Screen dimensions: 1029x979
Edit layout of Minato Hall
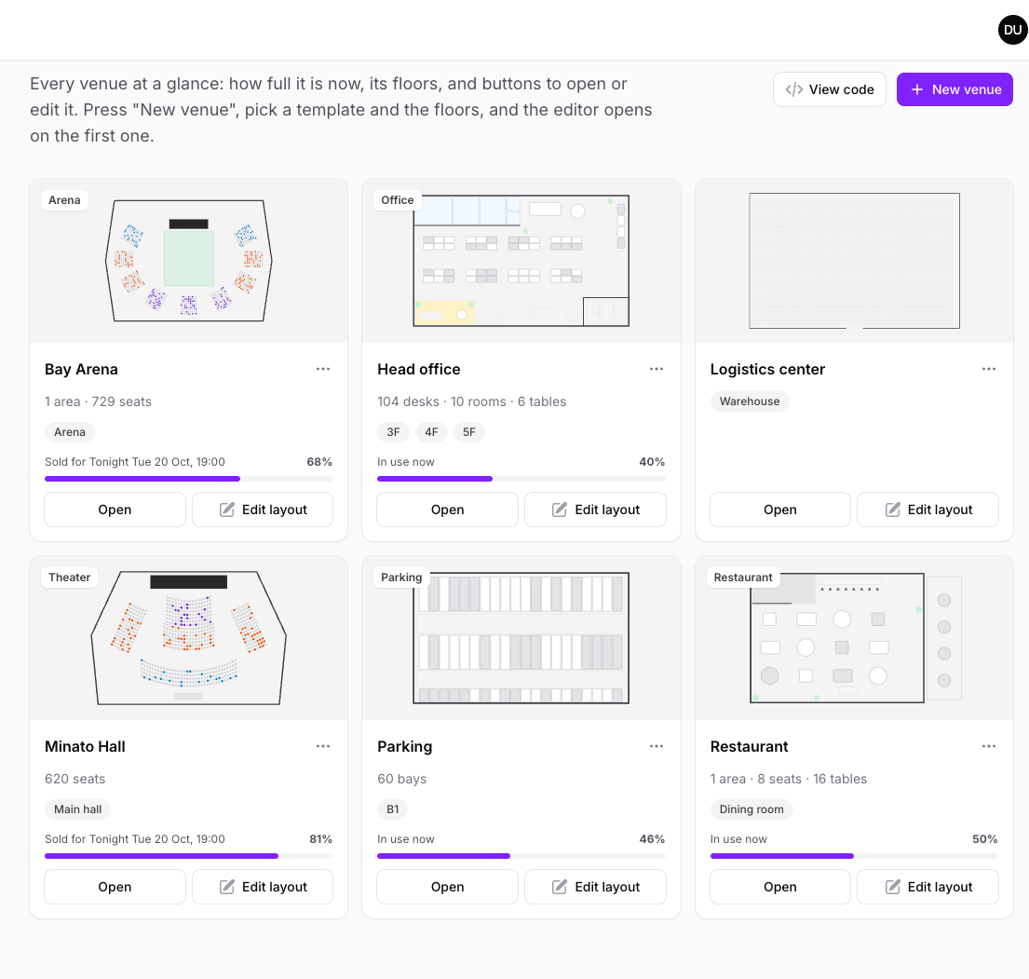pyautogui.click(x=263, y=887)
